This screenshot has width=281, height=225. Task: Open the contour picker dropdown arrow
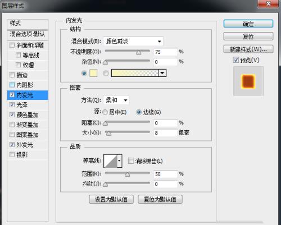point(119,160)
